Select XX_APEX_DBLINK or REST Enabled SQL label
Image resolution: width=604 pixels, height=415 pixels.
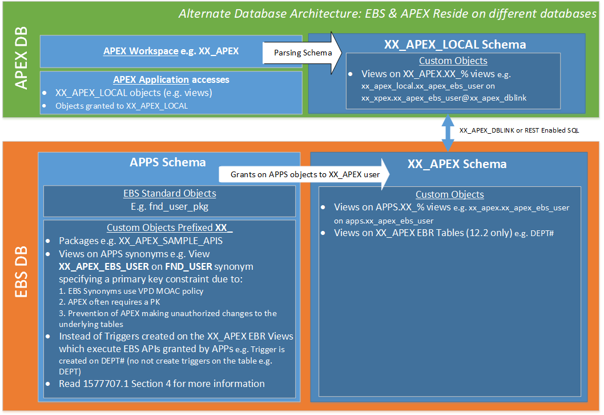coord(520,130)
